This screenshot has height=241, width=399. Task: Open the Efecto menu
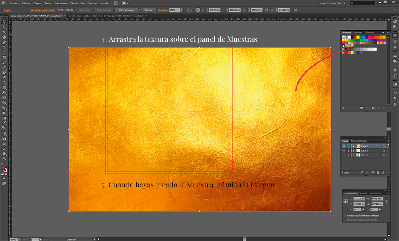(74, 3)
